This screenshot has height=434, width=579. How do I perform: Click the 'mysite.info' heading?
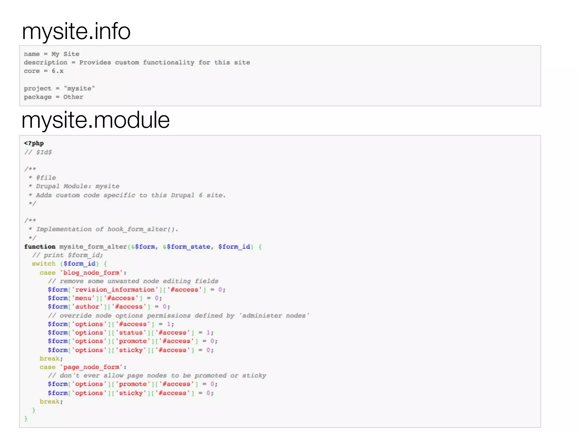point(76,32)
